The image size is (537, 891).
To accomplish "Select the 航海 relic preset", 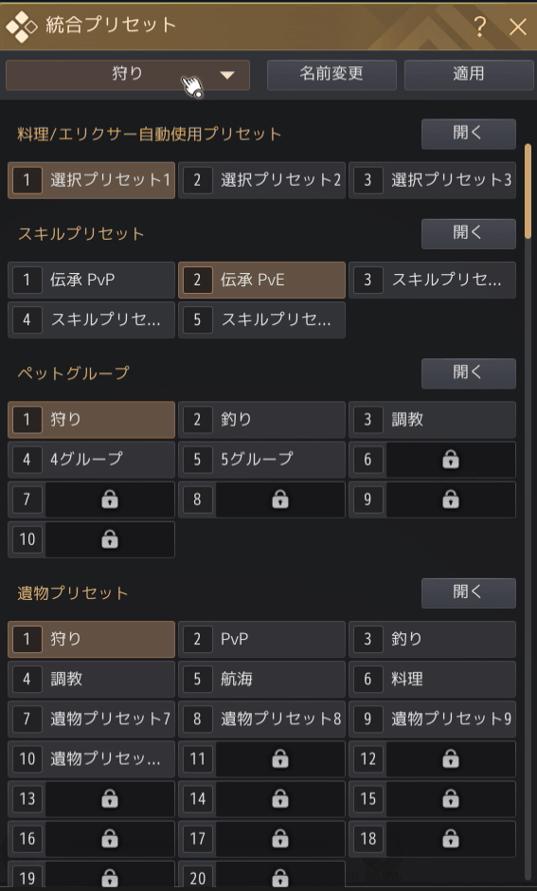I will click(261, 679).
